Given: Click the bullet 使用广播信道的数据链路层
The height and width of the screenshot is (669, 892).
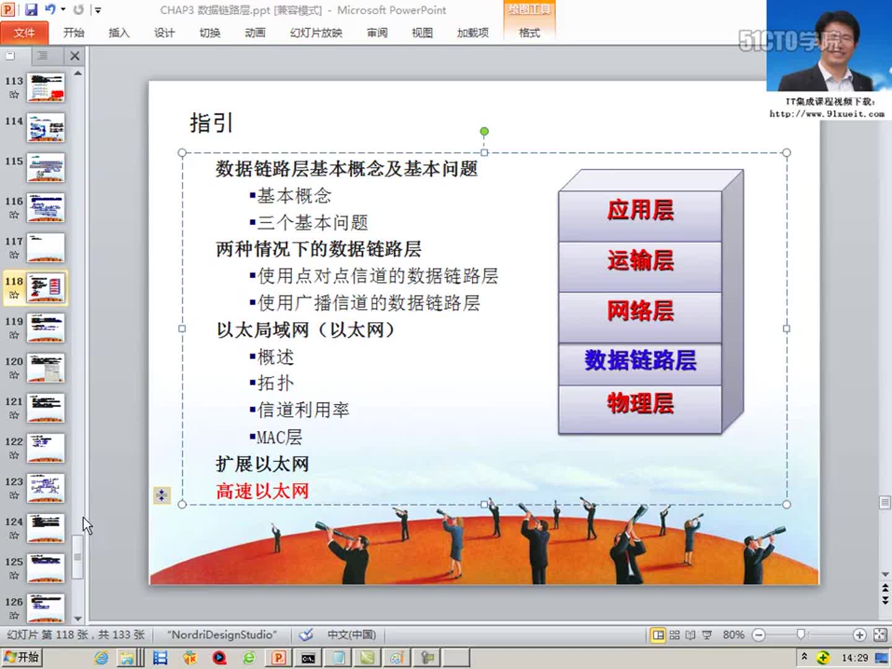Looking at the screenshot, I should 369,302.
